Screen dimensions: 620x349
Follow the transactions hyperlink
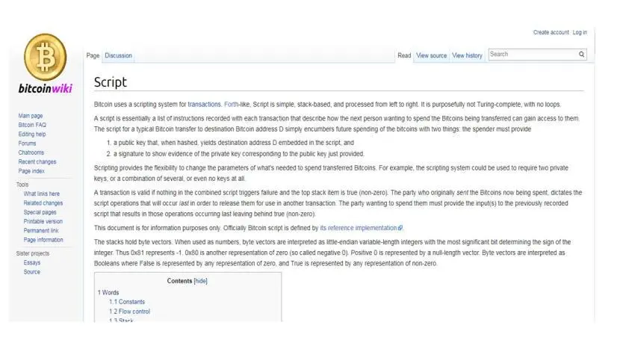[204, 104]
